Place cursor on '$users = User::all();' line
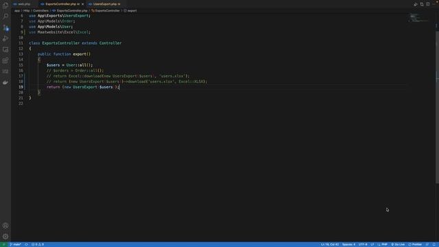The image size is (439, 247). (69, 65)
